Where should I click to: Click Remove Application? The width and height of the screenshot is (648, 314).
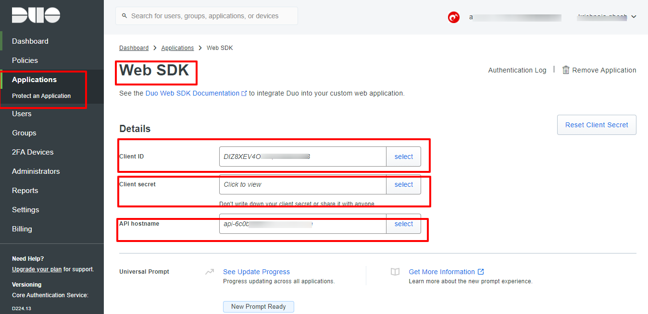[604, 70]
